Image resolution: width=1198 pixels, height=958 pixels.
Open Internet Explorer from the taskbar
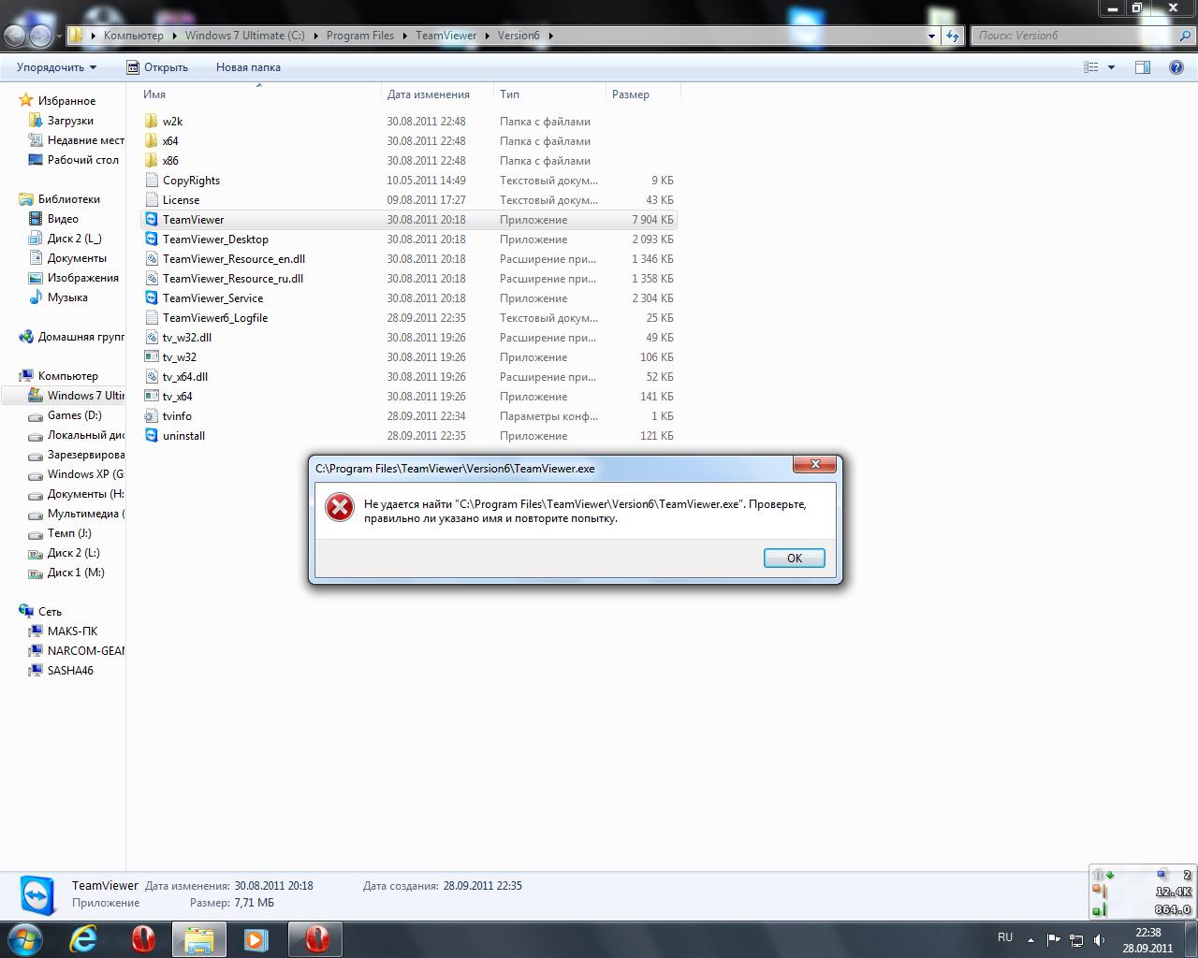pyautogui.click(x=84, y=938)
